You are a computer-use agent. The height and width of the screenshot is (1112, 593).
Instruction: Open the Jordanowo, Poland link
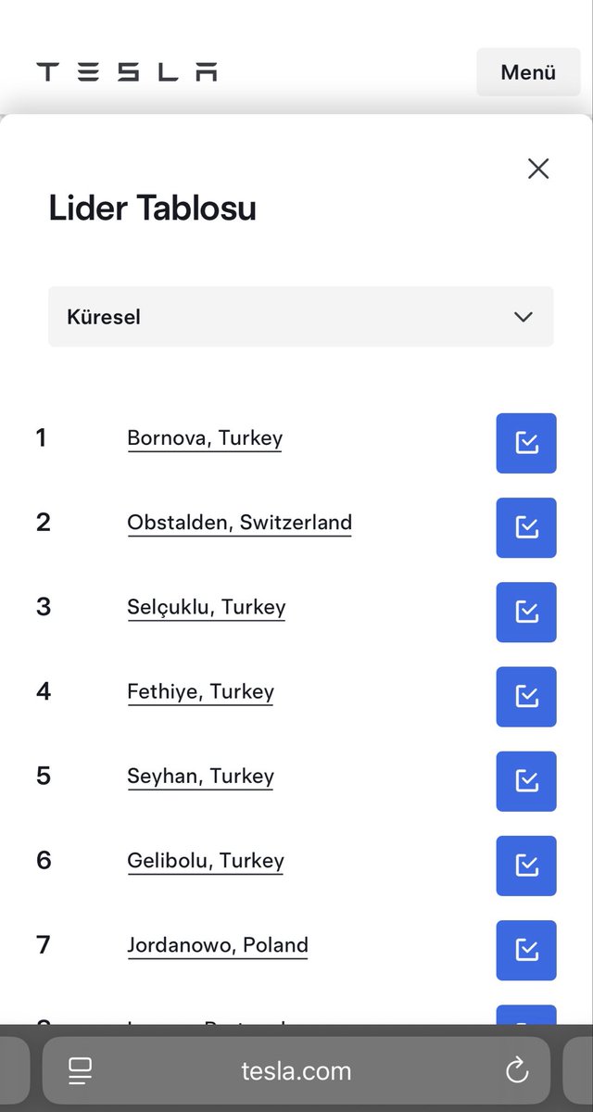coord(218,945)
